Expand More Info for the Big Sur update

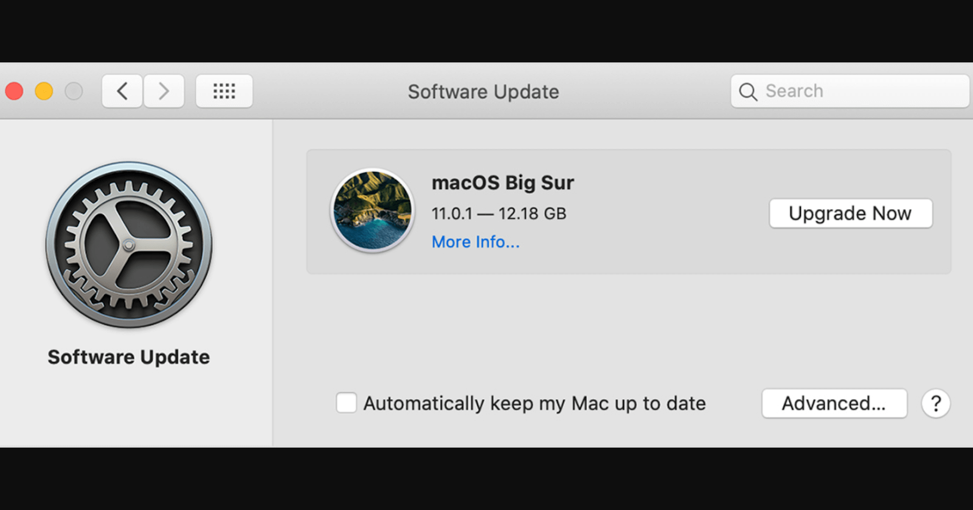coord(476,242)
